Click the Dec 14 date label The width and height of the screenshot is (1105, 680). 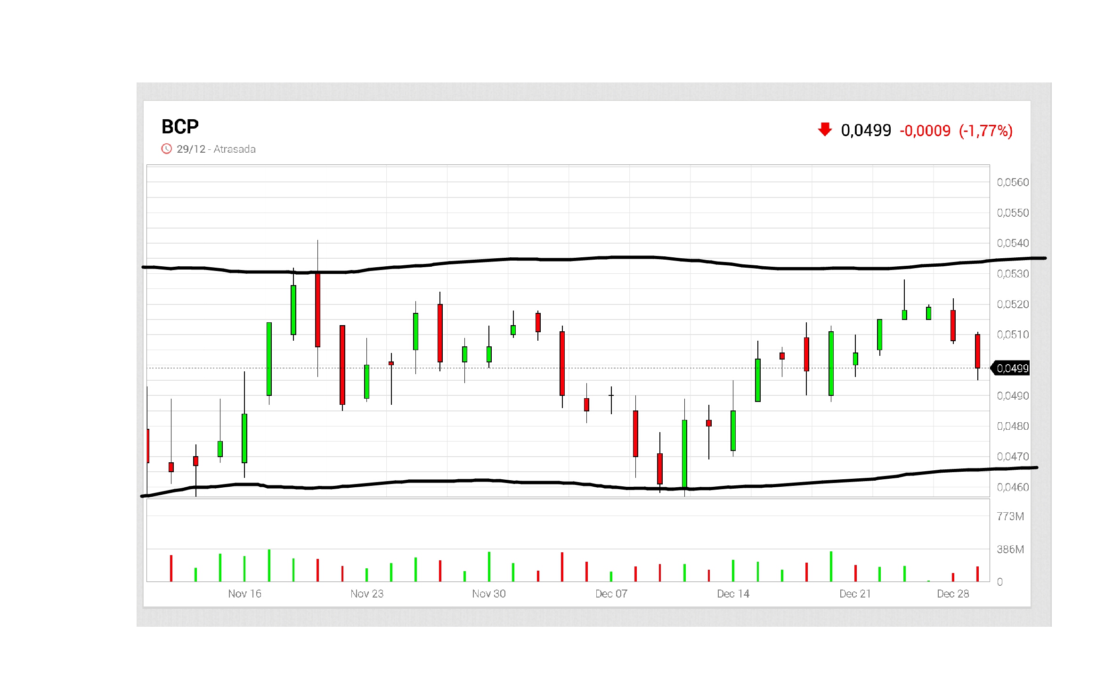[x=733, y=594]
